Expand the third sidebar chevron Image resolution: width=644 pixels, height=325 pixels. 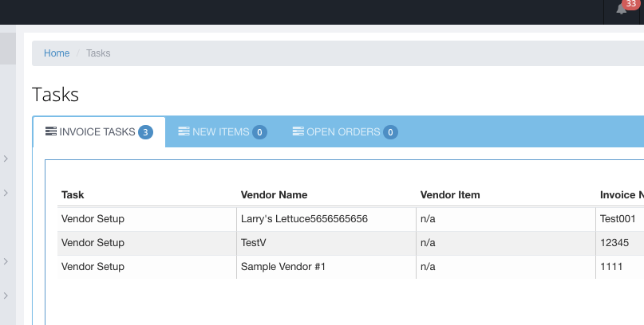[6, 261]
